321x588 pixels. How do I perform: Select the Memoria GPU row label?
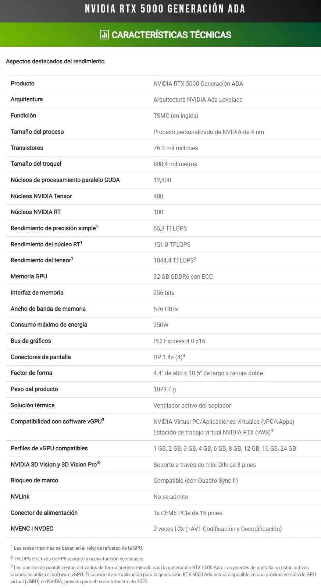pyautogui.click(x=29, y=277)
